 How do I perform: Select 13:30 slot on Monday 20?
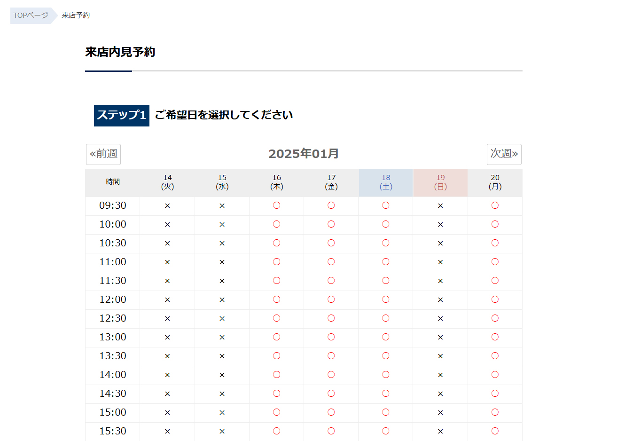coord(495,356)
